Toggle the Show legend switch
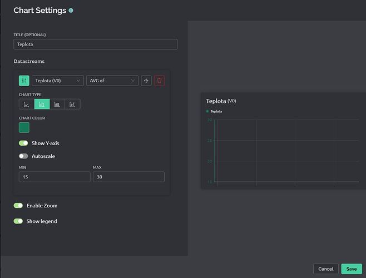Image resolution: width=366 pixels, height=278 pixels. tap(18, 221)
